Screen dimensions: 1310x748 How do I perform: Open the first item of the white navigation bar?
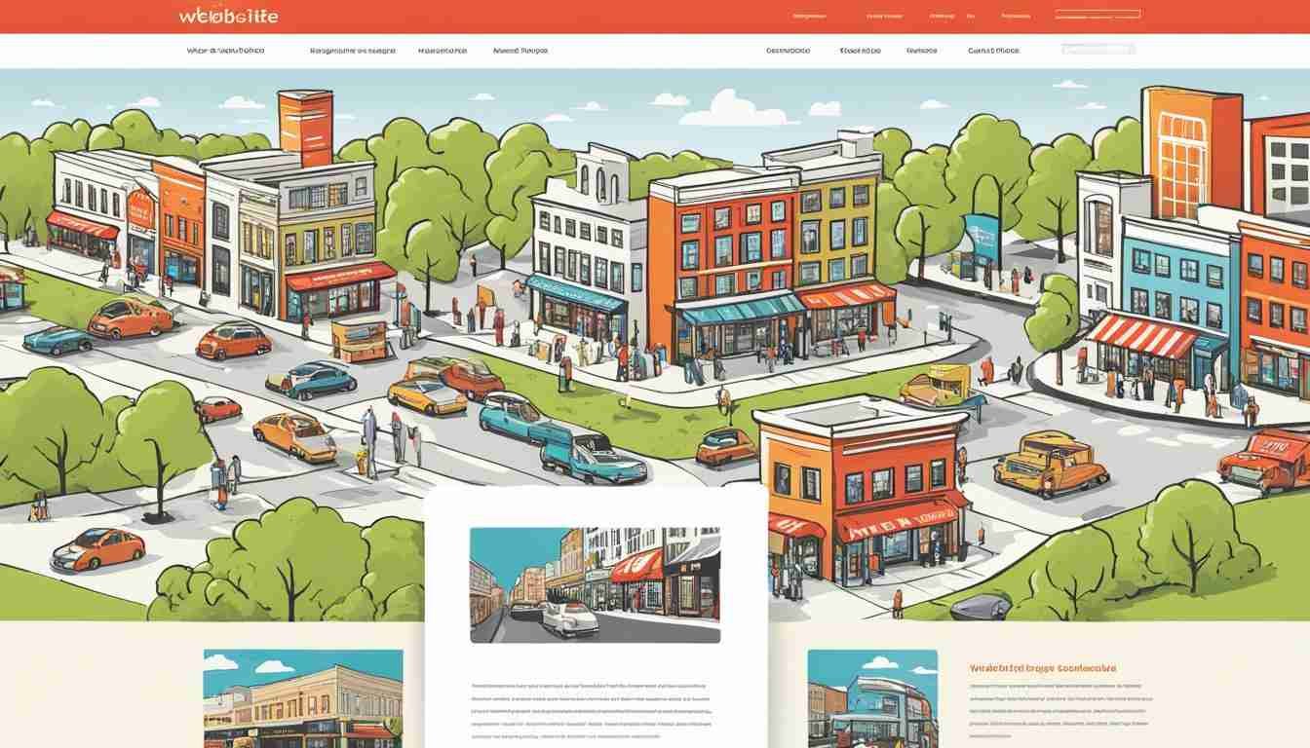pyautogui.click(x=225, y=51)
